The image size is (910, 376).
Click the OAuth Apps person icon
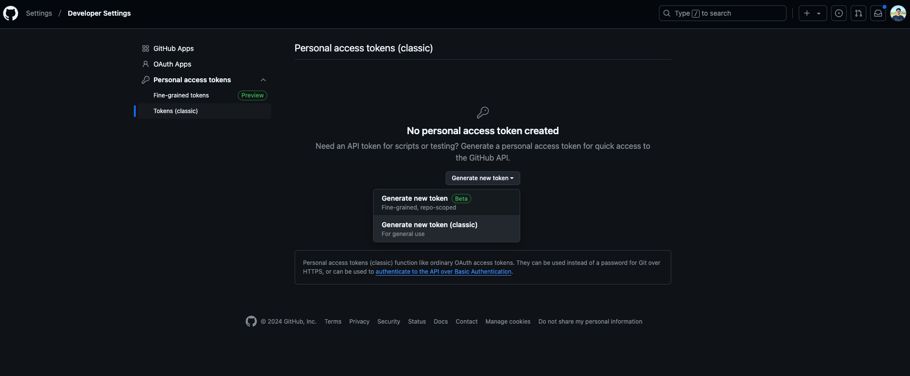(x=146, y=64)
